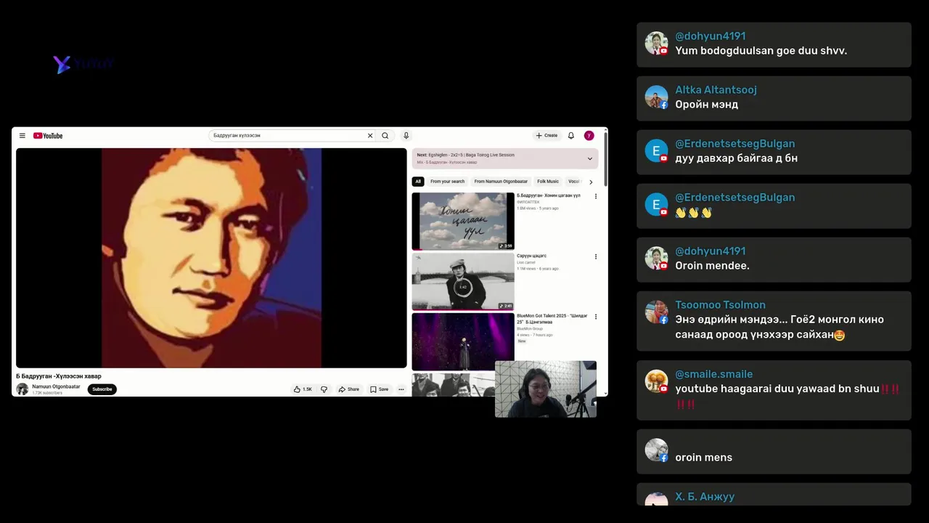Expand the Next: Egshiglen mix panel

pyautogui.click(x=589, y=158)
